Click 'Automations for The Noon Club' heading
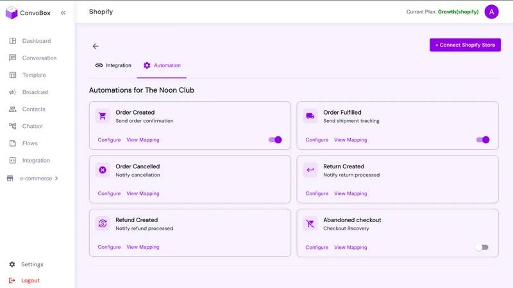The width and height of the screenshot is (513, 288). (142, 90)
